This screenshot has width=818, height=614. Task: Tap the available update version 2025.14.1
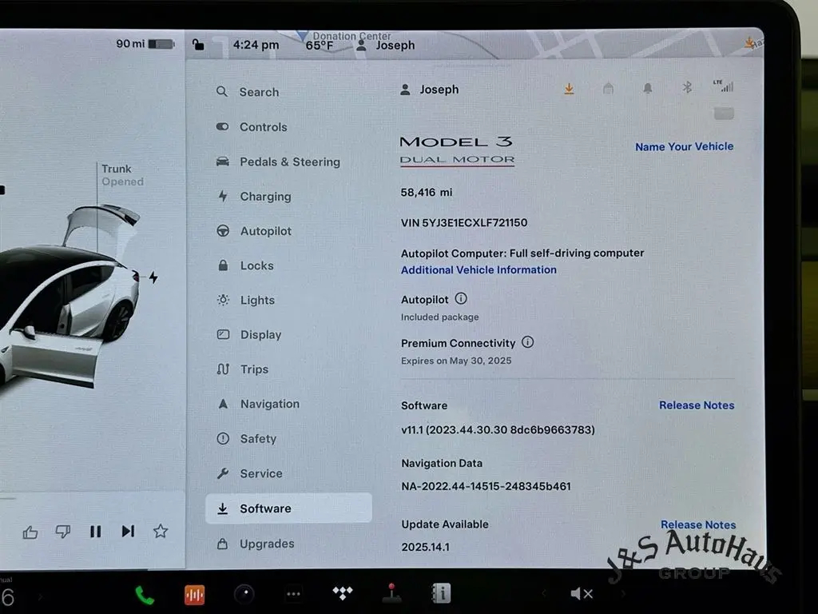click(x=425, y=547)
